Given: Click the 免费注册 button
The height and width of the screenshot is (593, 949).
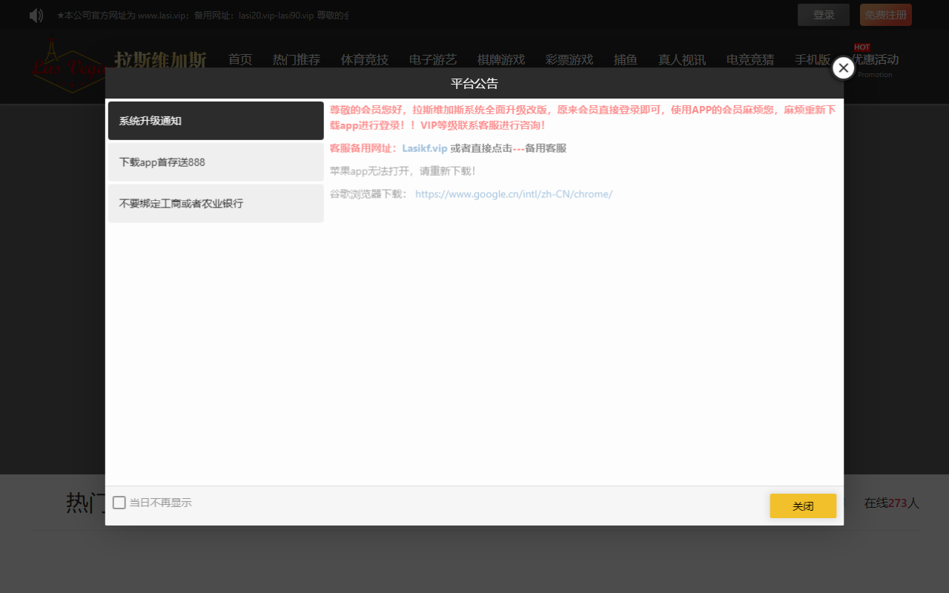Looking at the screenshot, I should click(886, 15).
